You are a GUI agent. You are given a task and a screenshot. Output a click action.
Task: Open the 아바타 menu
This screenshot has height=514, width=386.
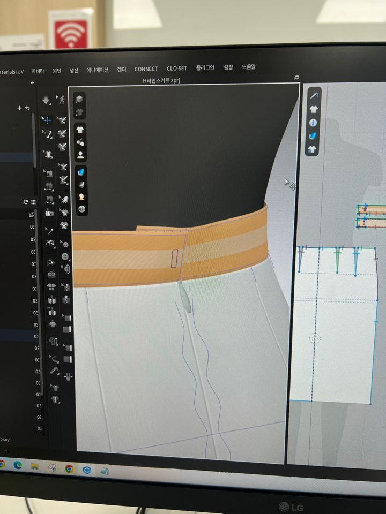[38, 71]
